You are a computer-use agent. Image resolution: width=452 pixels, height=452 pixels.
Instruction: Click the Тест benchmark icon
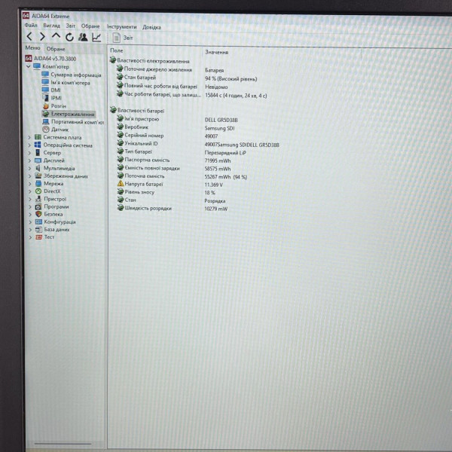(38, 237)
